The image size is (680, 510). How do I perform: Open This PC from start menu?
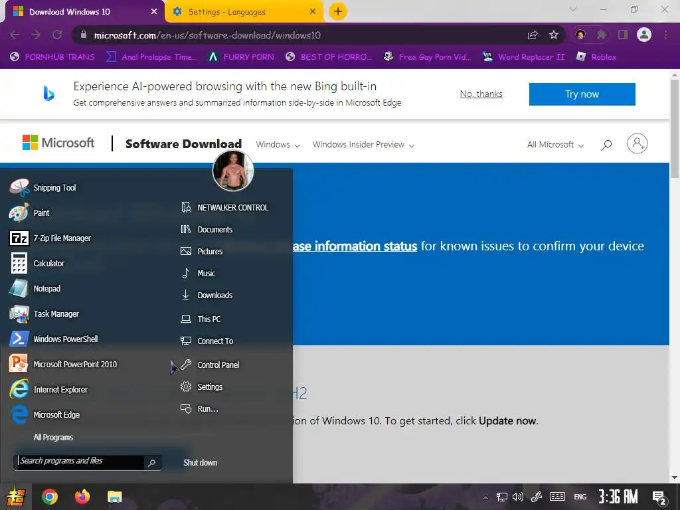[x=201, y=319]
